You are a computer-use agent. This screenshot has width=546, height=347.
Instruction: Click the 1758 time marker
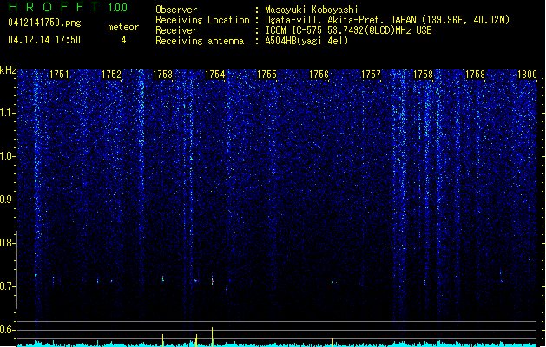[x=423, y=75]
